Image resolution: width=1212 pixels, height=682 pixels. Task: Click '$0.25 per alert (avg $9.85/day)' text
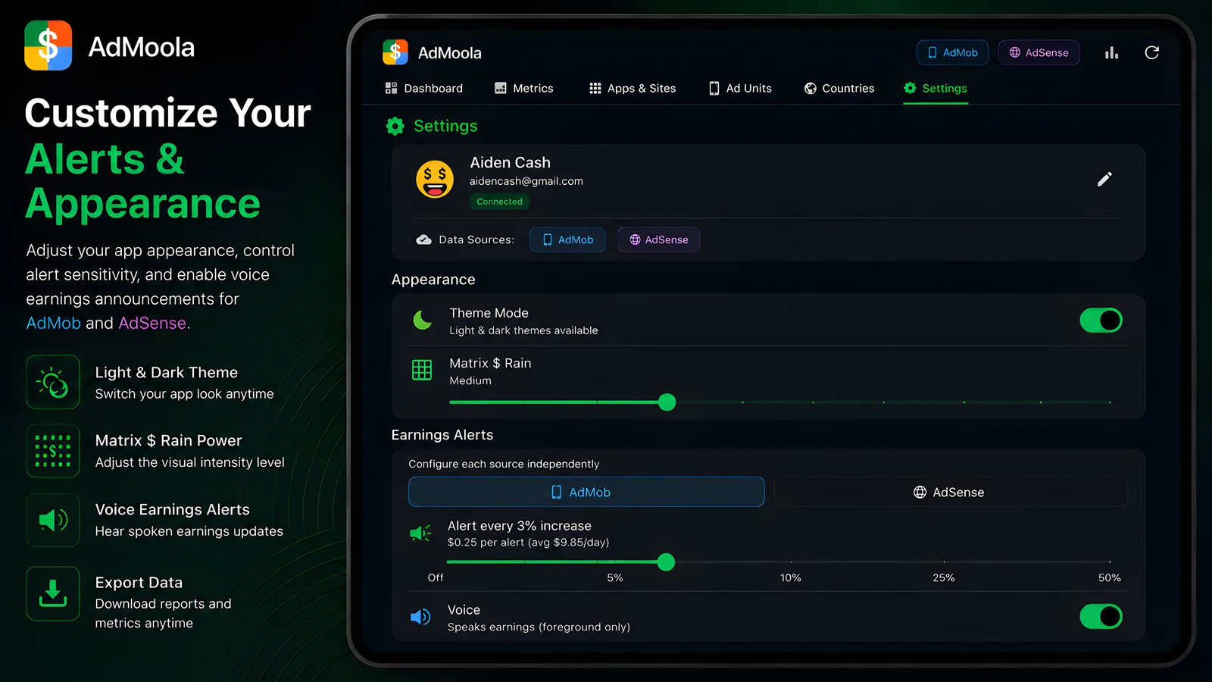[x=528, y=542]
